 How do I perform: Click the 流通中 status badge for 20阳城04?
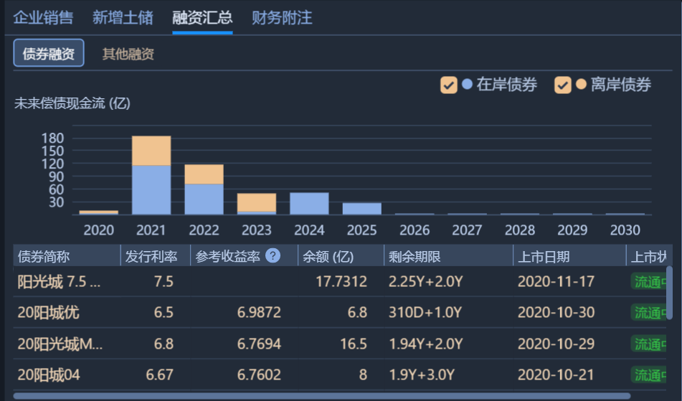pos(648,375)
